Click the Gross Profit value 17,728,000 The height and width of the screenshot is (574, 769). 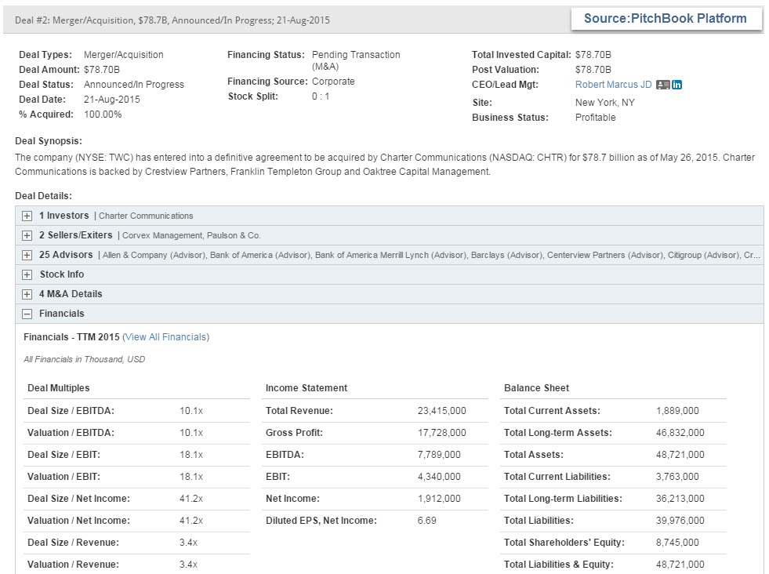coord(442,433)
